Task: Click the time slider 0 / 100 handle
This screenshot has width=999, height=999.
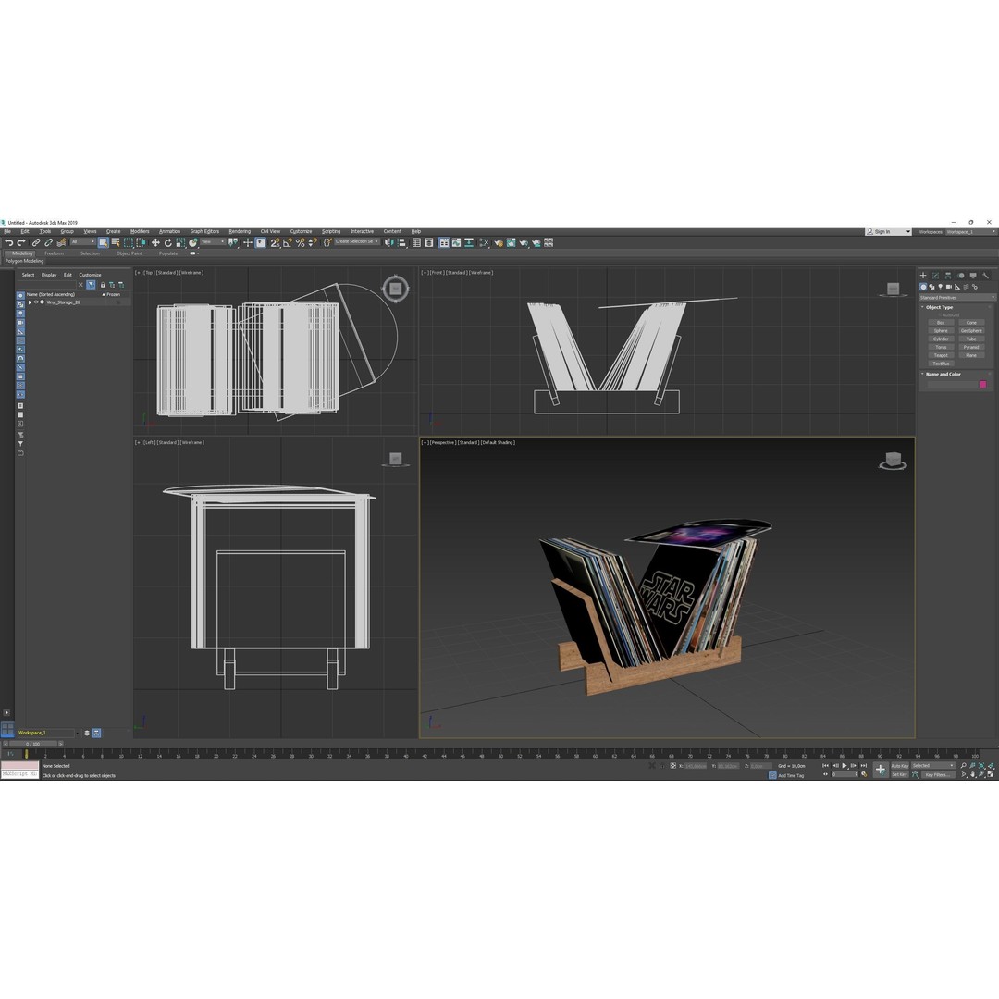Action: tap(32, 744)
